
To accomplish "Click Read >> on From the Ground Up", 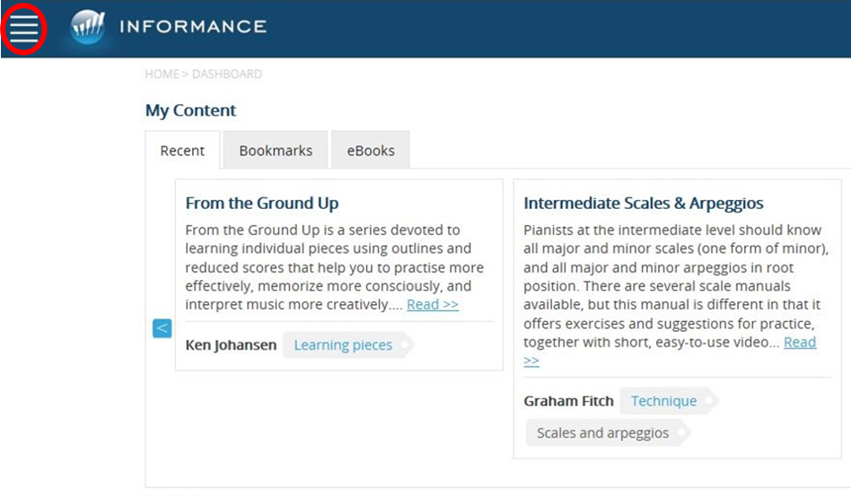I will [x=433, y=304].
